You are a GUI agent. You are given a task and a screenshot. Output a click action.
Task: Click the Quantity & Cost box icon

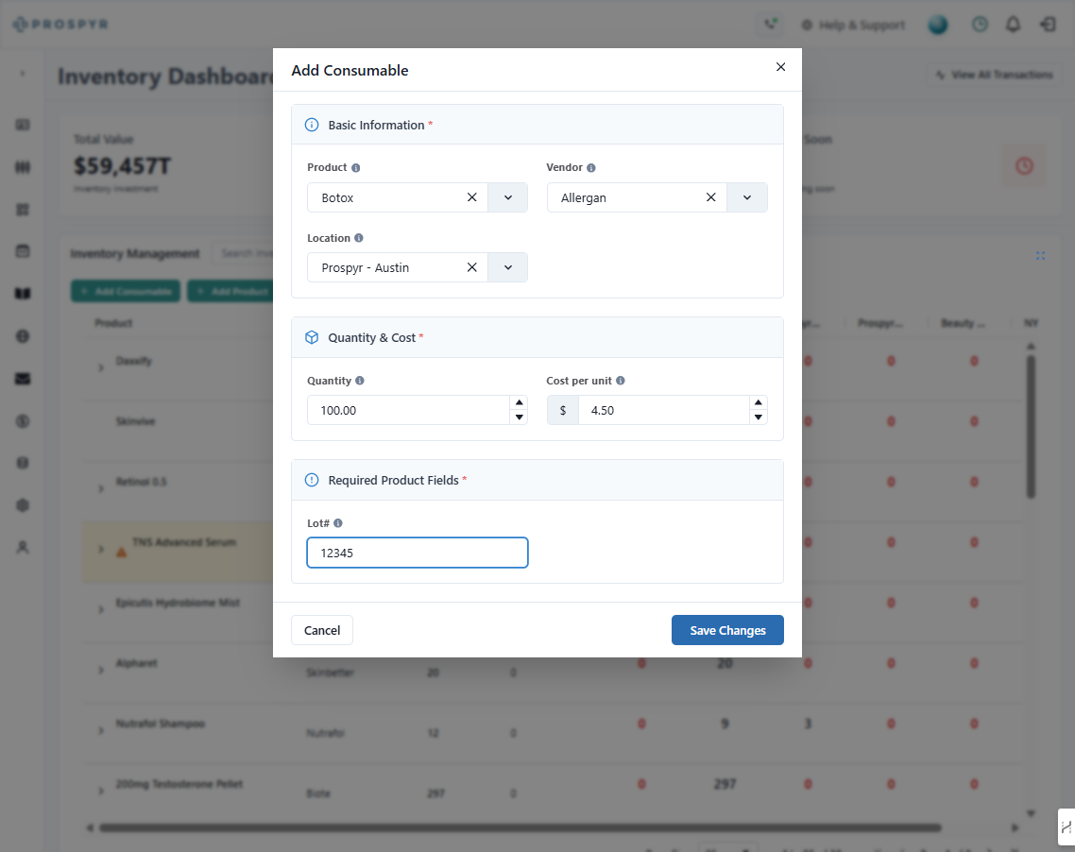[311, 337]
